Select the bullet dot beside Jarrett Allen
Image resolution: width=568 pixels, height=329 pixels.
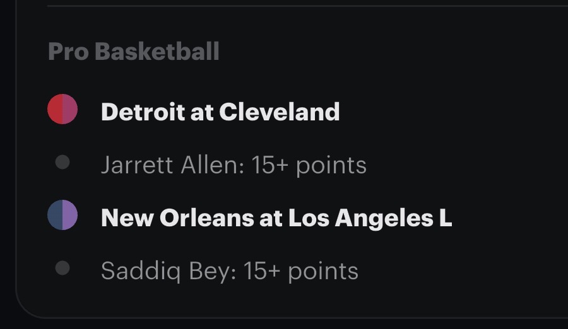62,163
